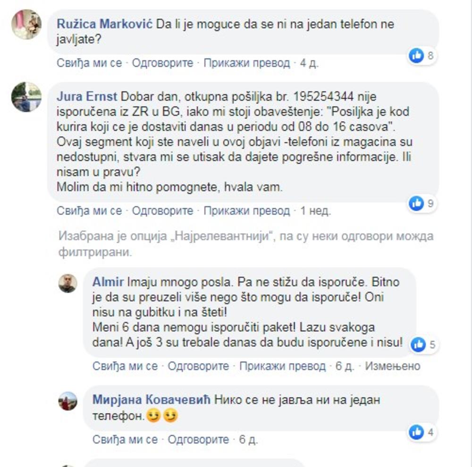
Task: Click 'Свиђа ми се' under Мирјана Ковачевић's reply
Action: 125,440
